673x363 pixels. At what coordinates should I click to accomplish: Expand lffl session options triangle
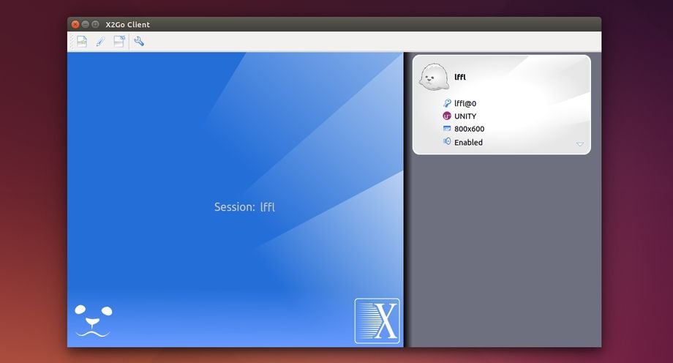[x=580, y=144]
